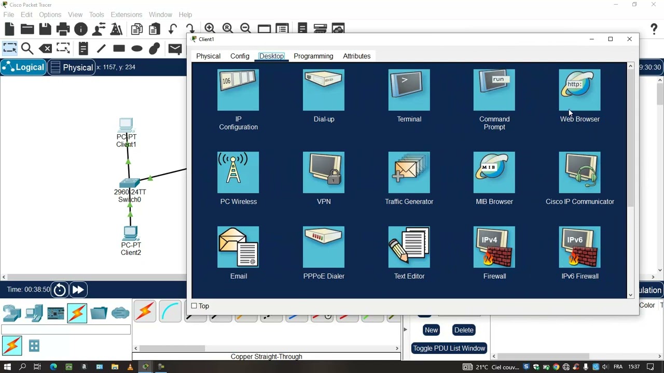Click the New file toolbar icon
The width and height of the screenshot is (664, 373).
9,29
